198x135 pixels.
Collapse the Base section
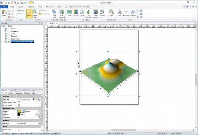[2, 126]
